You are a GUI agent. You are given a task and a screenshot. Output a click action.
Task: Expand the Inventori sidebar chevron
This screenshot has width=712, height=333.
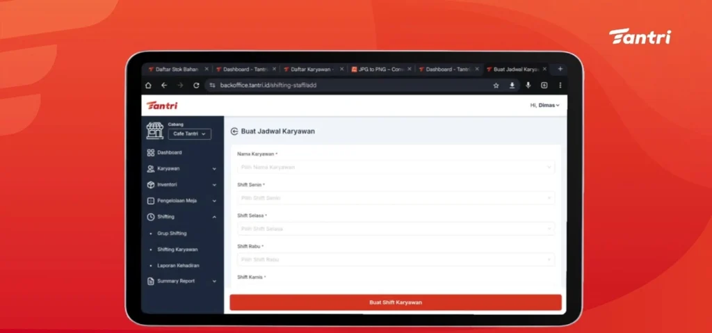pos(214,185)
